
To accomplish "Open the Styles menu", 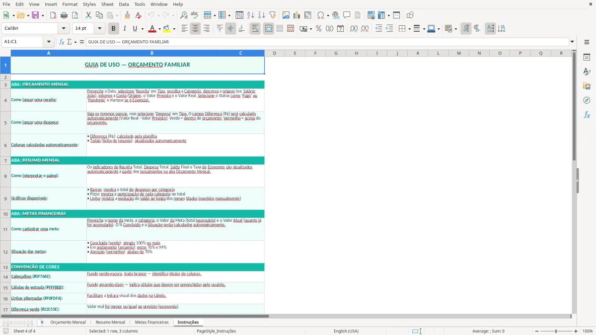I will click(x=89, y=4).
